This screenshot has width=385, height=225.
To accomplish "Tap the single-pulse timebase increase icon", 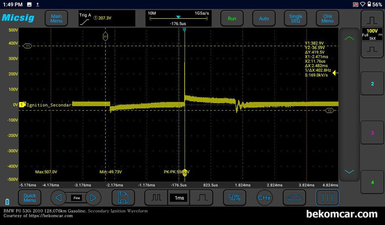I will tap(202, 198).
